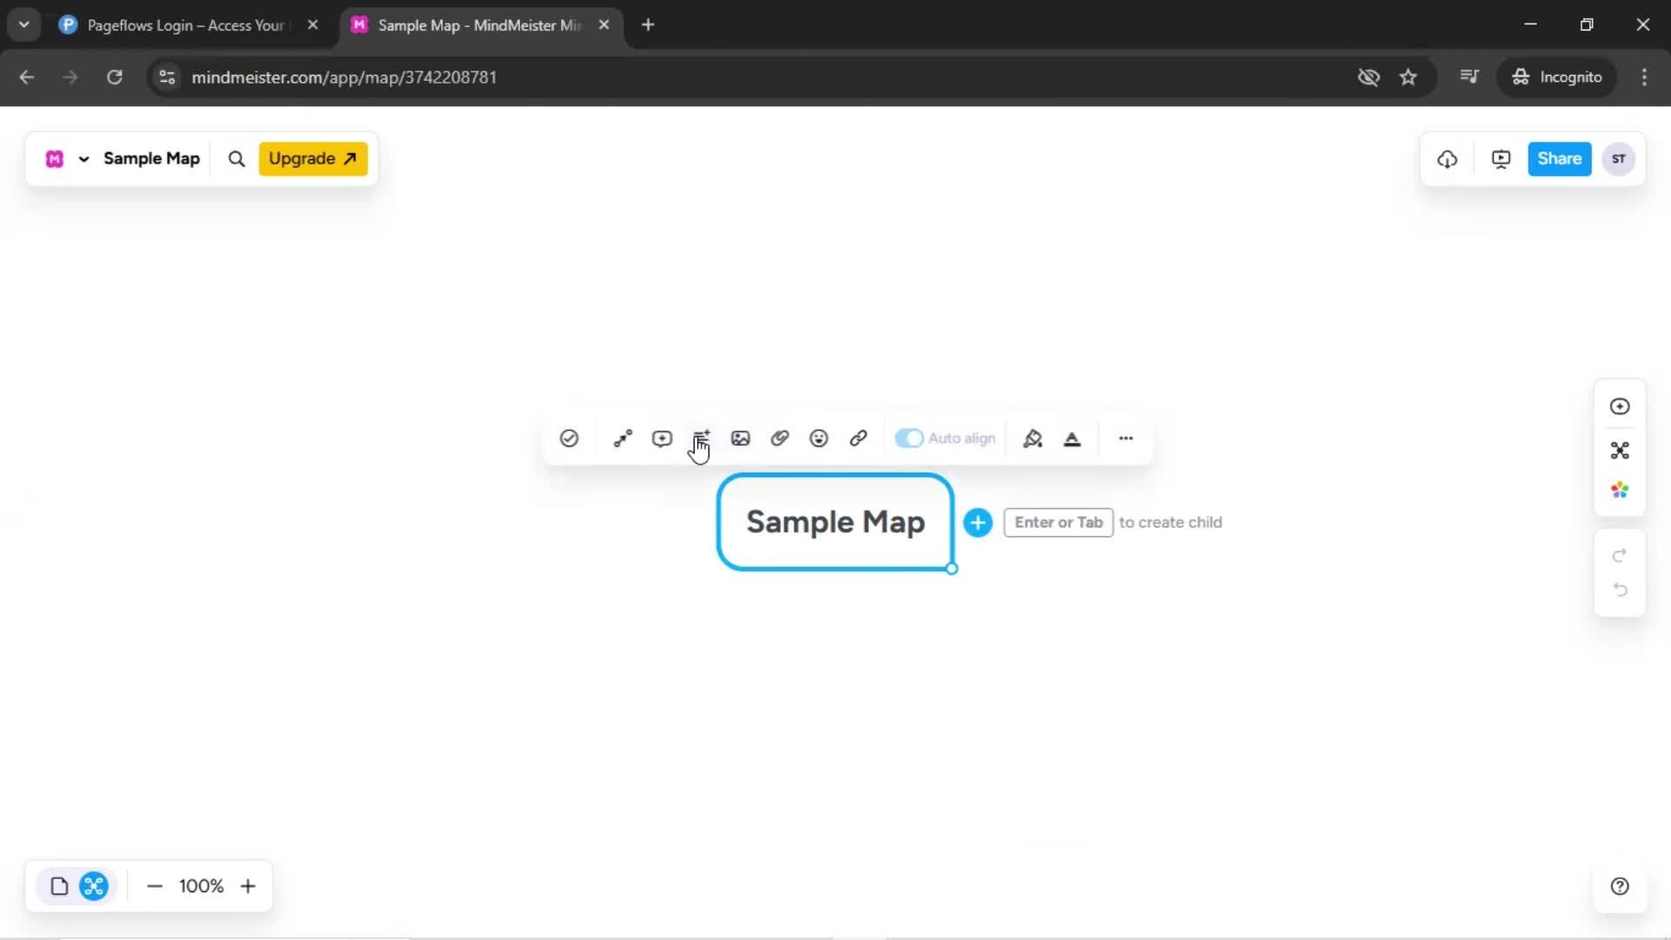Open the help question mark icon
1671x940 pixels.
click(1620, 886)
